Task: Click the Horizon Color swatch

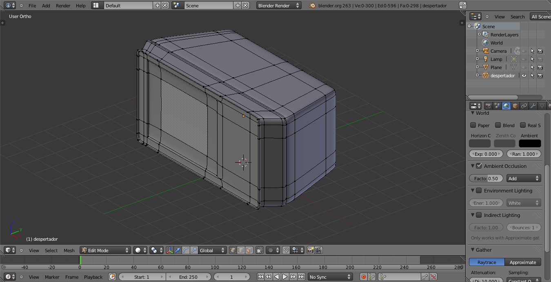Action: coord(480,143)
